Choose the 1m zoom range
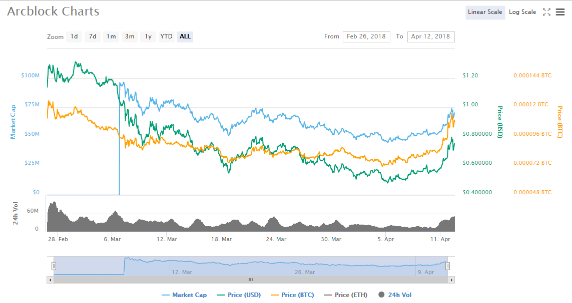 pyautogui.click(x=111, y=36)
